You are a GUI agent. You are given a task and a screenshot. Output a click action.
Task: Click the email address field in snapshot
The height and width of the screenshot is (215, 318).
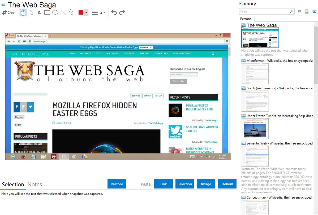184,75
